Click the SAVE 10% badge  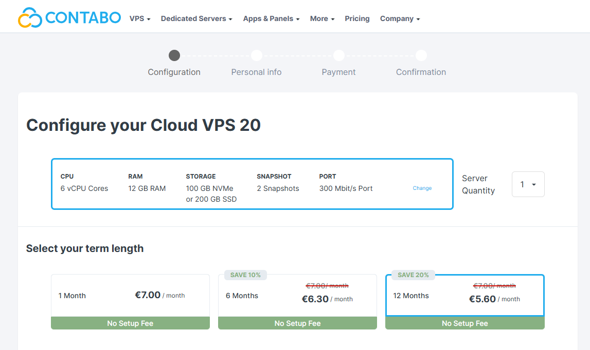point(245,275)
